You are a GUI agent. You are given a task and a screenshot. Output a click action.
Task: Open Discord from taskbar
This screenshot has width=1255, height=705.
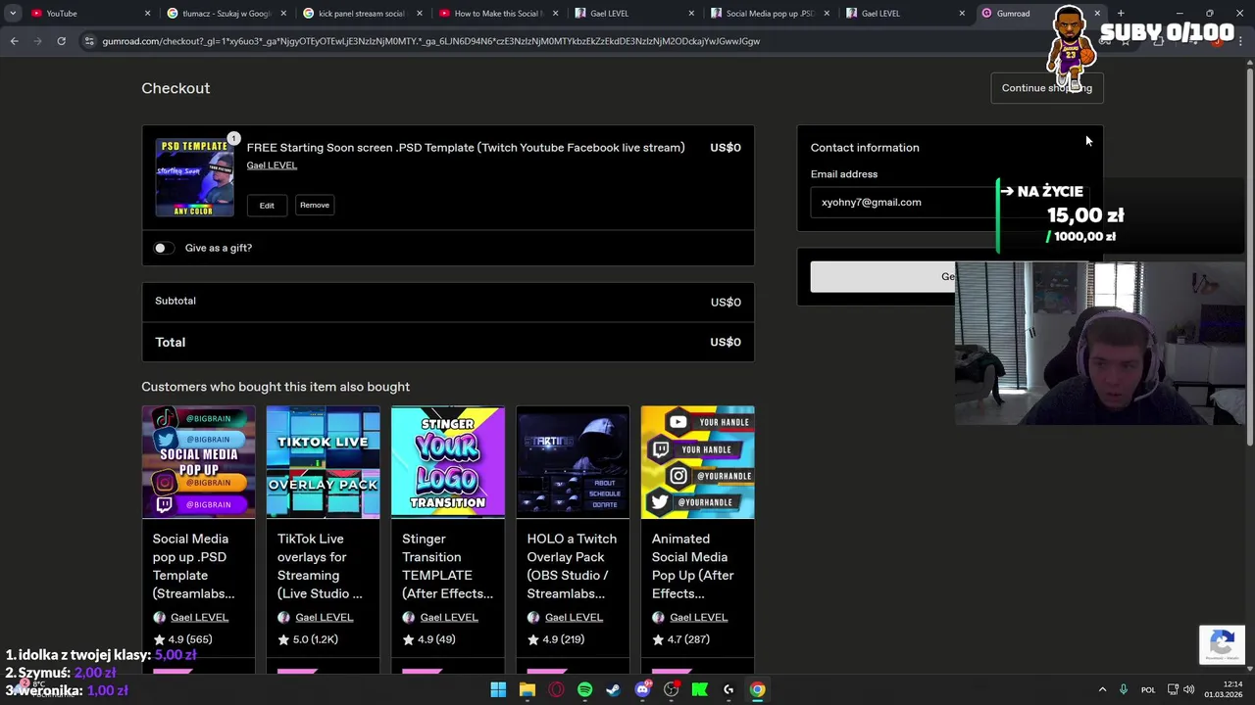pyautogui.click(x=642, y=690)
